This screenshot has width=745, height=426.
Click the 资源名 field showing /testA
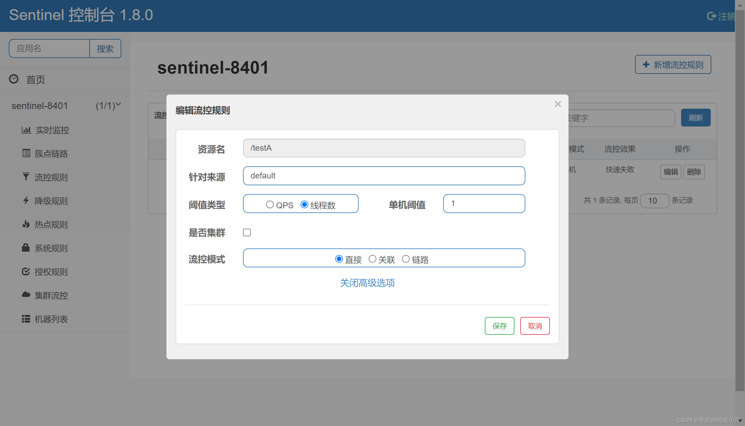tap(384, 148)
